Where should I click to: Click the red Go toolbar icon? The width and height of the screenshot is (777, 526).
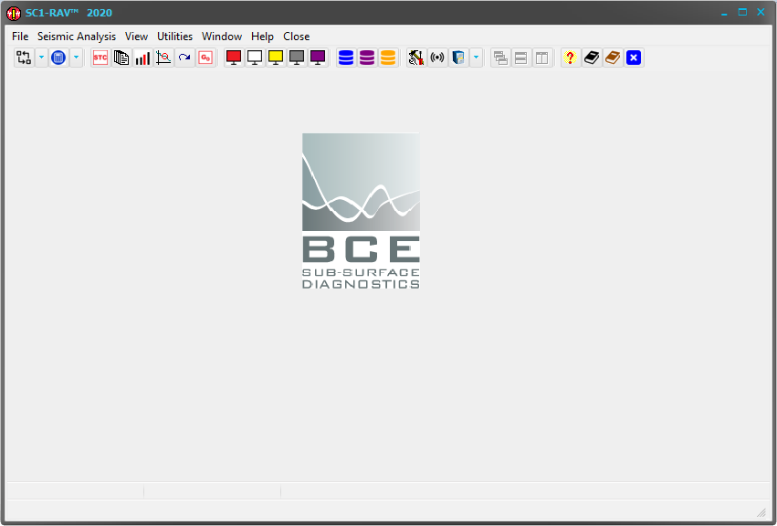(205, 58)
